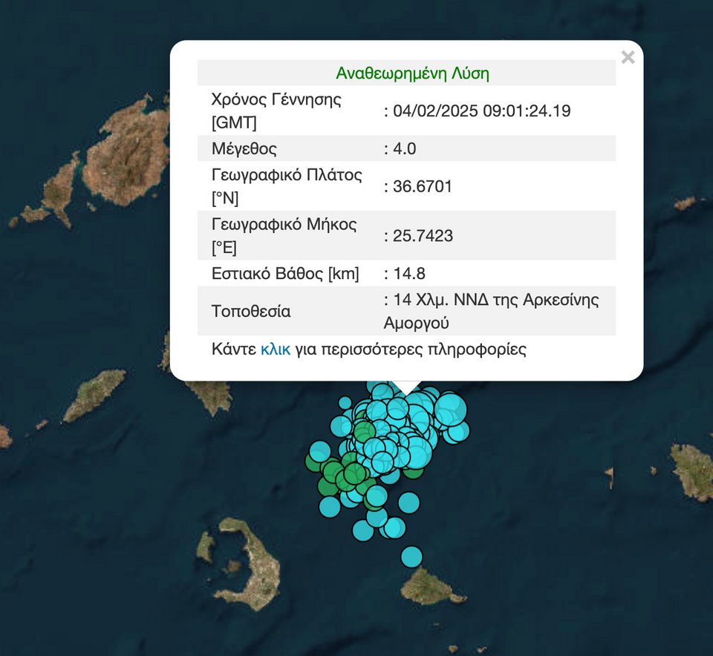
Task: Click the Αναθεωρημένη Λύση popup heading
Action: tap(412, 73)
